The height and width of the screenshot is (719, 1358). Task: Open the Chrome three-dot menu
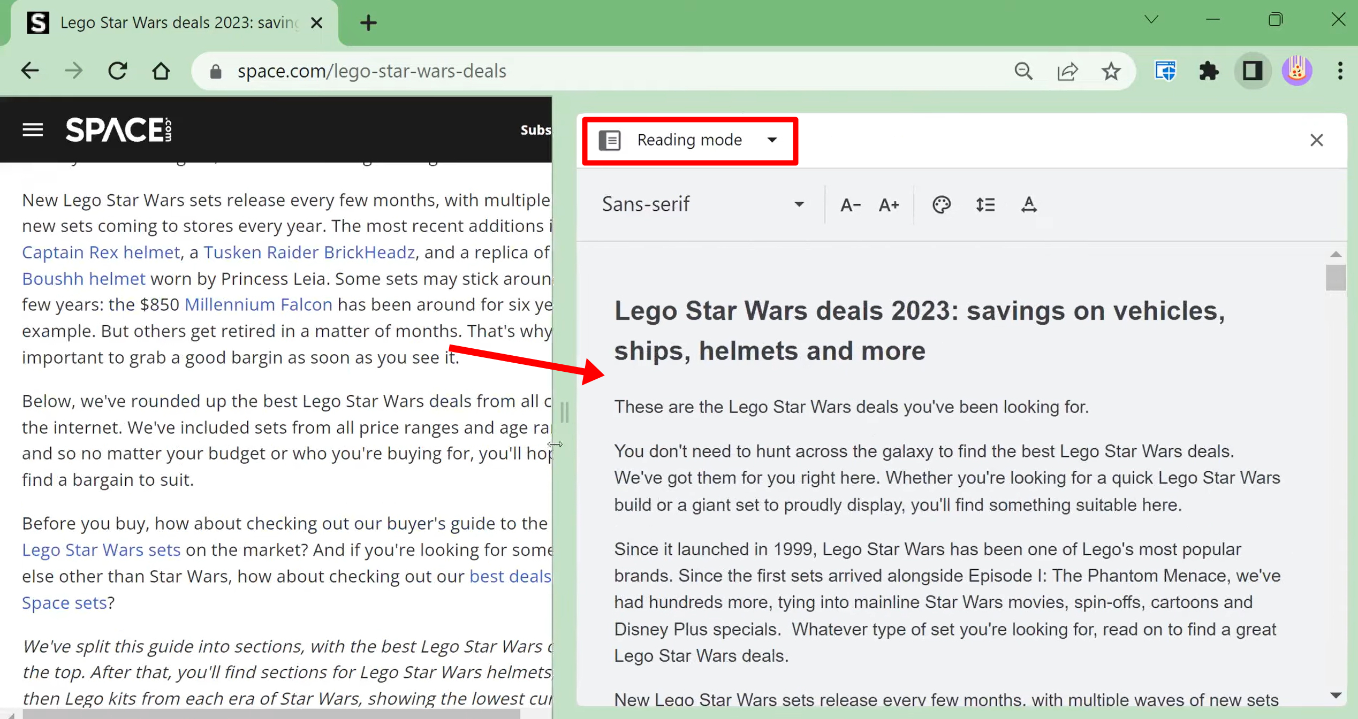click(1340, 71)
